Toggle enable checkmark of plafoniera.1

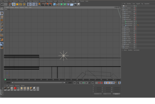136,23
